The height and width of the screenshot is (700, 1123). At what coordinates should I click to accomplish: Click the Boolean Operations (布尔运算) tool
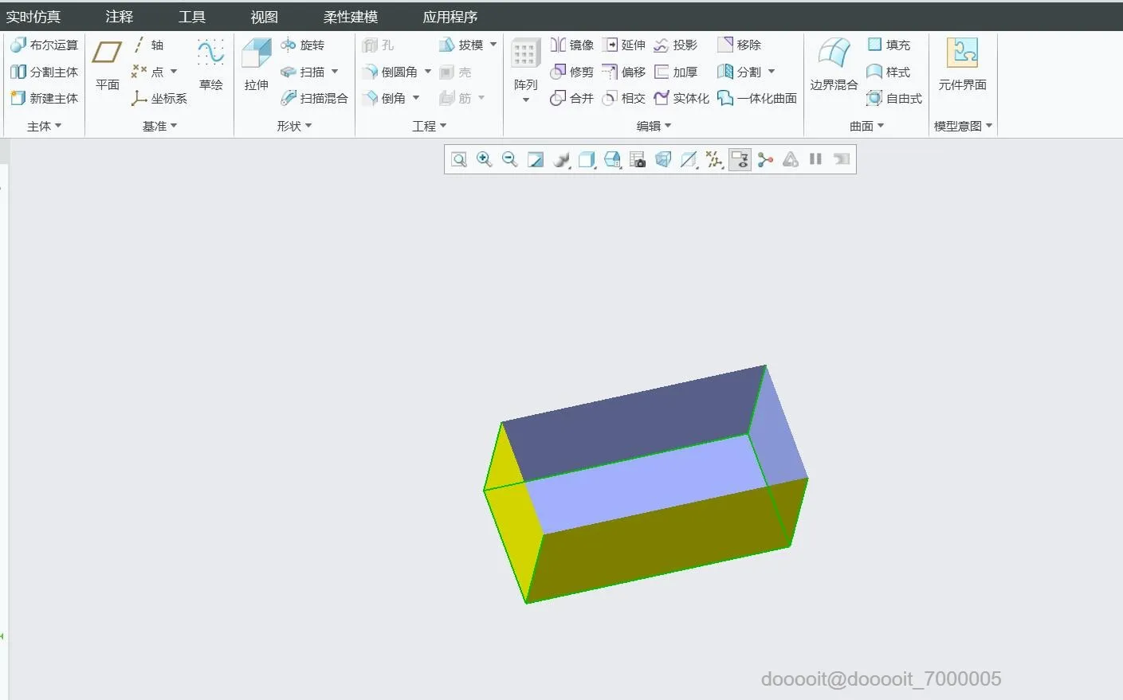(45, 45)
